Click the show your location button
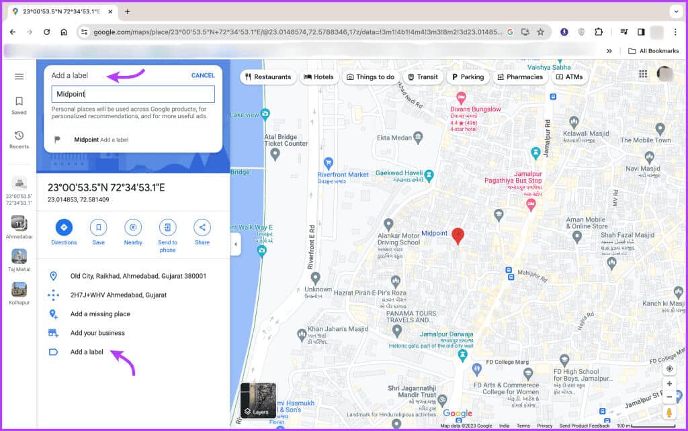 click(x=669, y=369)
